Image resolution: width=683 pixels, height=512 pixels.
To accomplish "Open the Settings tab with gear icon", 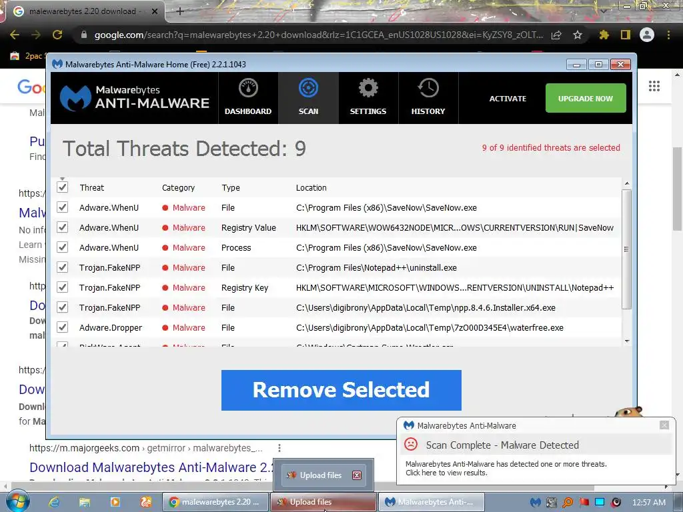I will (x=368, y=98).
